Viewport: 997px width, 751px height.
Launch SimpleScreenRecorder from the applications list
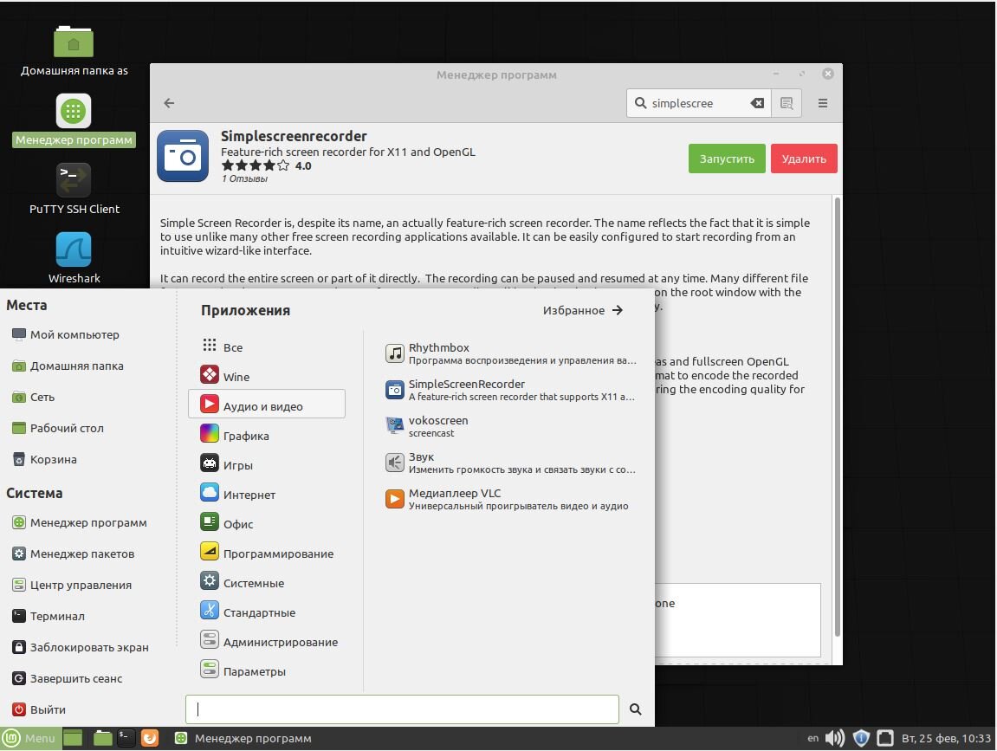(x=510, y=390)
